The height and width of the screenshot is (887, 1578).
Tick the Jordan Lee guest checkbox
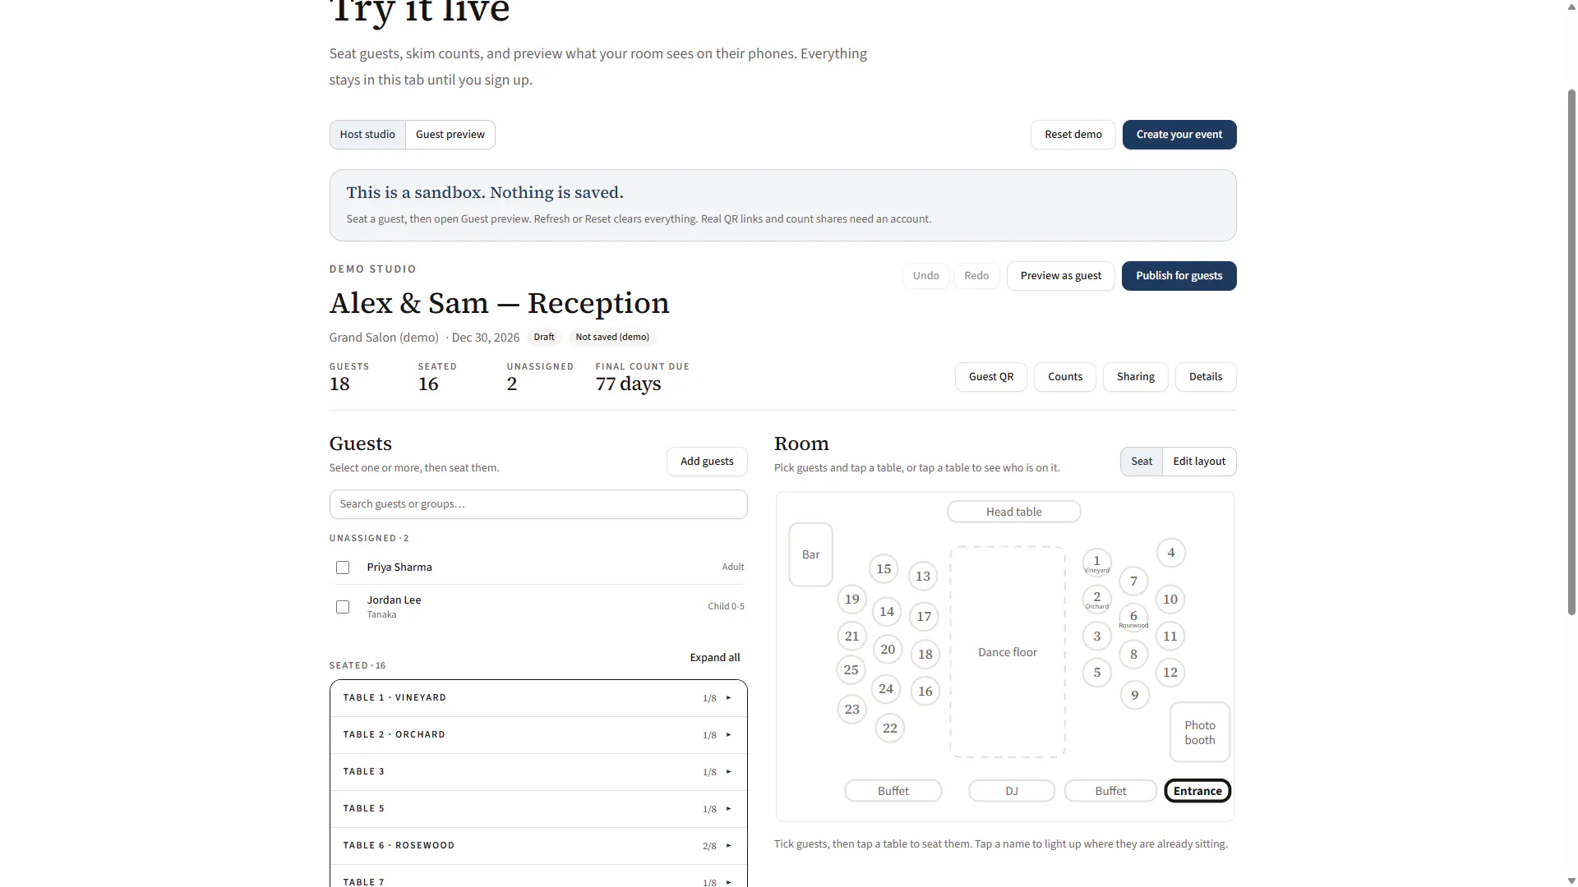tap(343, 607)
